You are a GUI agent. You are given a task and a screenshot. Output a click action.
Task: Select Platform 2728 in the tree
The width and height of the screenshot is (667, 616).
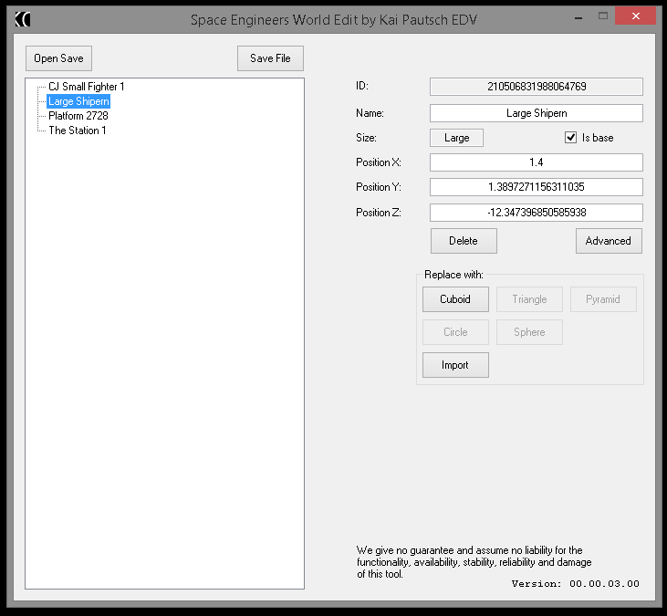[x=78, y=116]
